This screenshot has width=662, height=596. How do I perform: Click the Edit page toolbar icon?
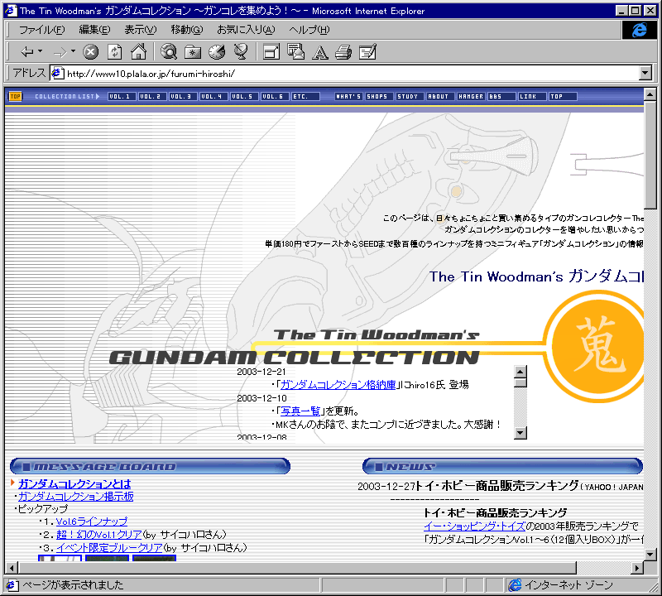coord(367,52)
